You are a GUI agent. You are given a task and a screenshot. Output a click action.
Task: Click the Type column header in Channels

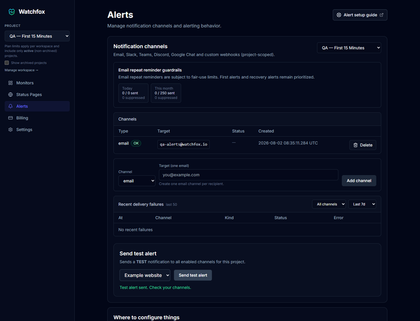pyautogui.click(x=123, y=131)
